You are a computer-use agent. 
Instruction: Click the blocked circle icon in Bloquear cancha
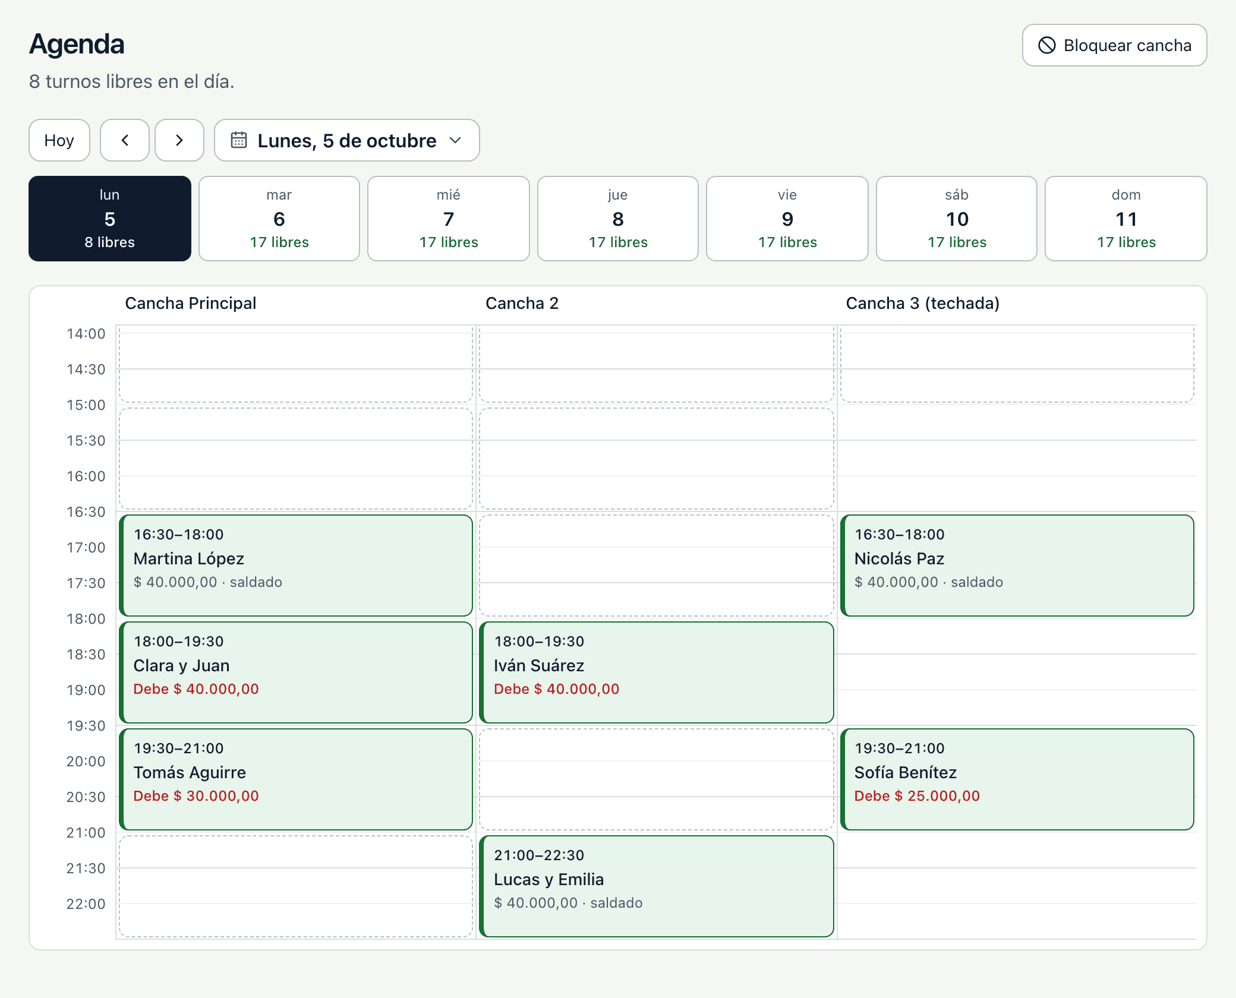(x=1047, y=45)
